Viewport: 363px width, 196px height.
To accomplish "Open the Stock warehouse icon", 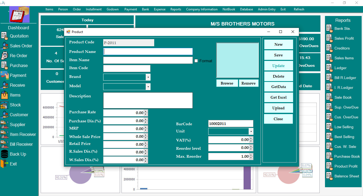I will pyautogui.click(x=5, y=105).
